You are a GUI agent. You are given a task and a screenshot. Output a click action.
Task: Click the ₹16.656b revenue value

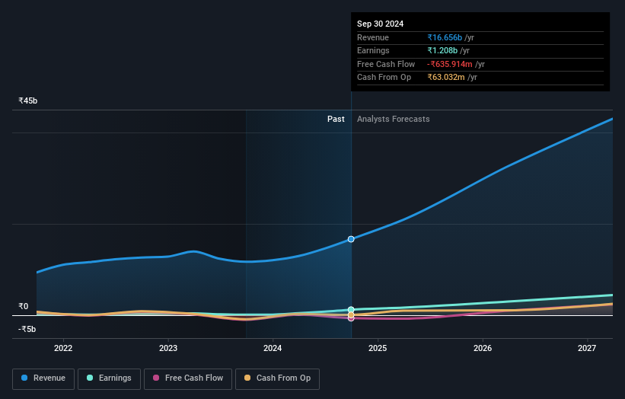[445, 38]
